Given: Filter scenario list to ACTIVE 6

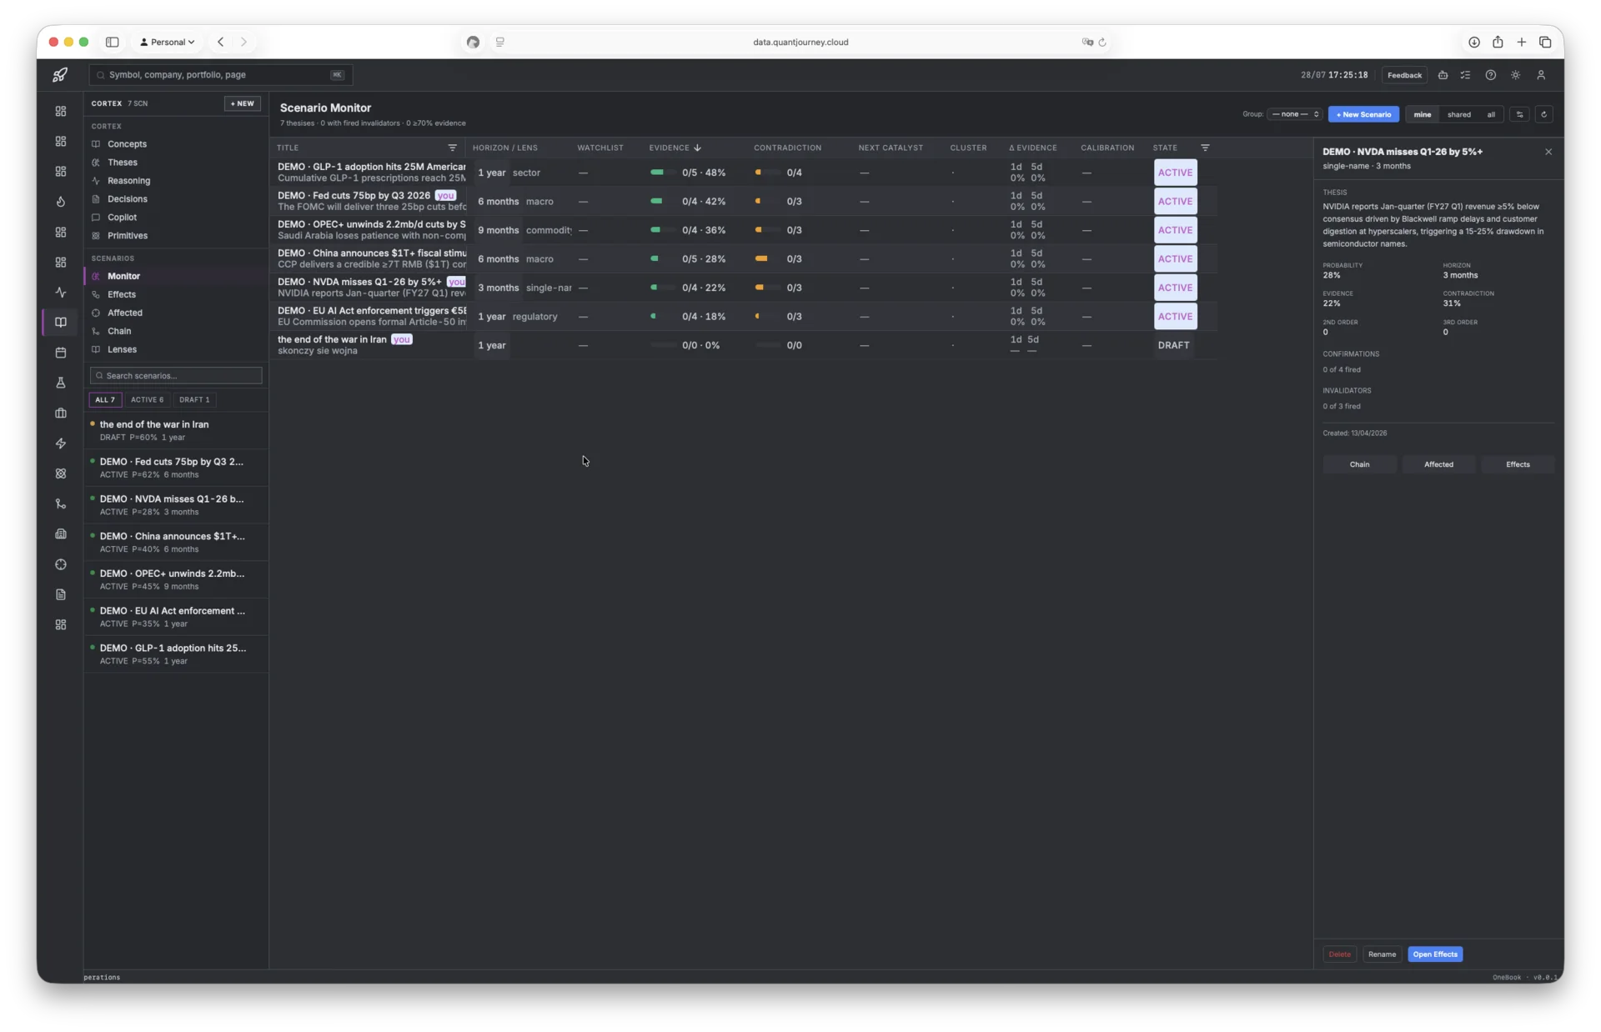Looking at the screenshot, I should click(147, 400).
